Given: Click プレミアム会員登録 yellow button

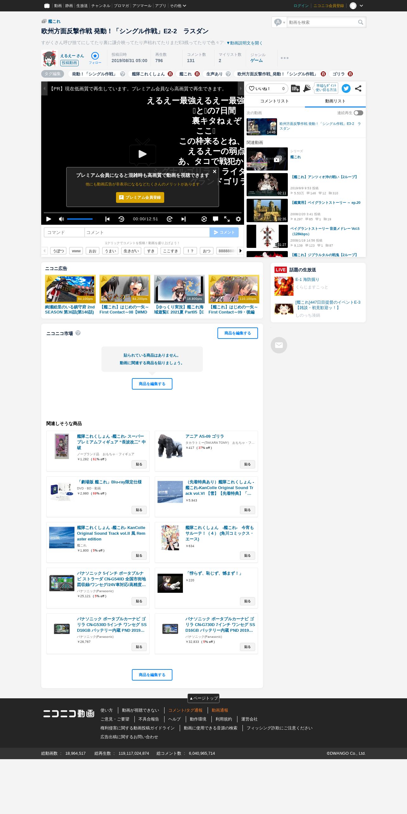Looking at the screenshot, I should tap(140, 197).
